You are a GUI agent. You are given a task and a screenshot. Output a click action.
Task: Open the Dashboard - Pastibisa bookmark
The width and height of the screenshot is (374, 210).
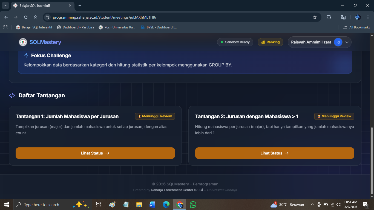(x=76, y=27)
